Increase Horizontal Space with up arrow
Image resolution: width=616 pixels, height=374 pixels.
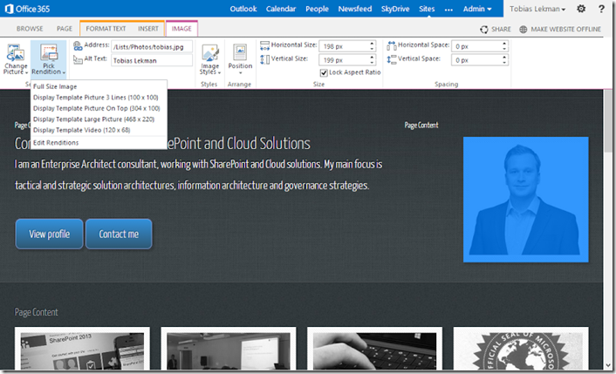pos(504,44)
